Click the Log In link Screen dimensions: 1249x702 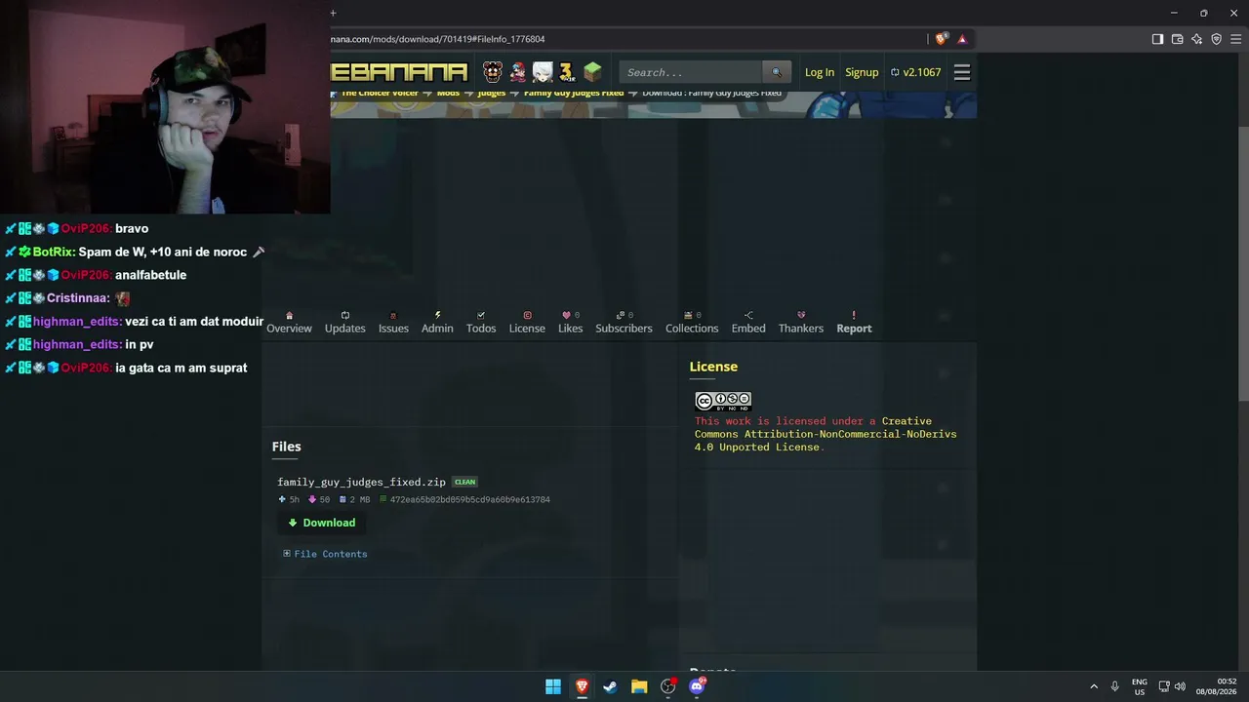coord(820,72)
